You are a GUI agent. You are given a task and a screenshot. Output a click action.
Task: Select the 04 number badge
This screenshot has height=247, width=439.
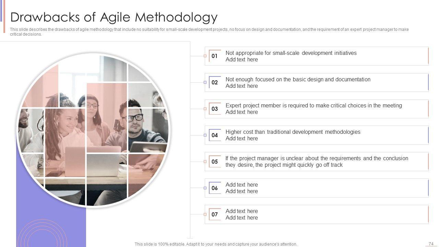pyautogui.click(x=215, y=135)
